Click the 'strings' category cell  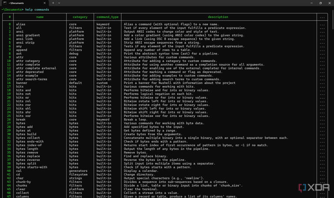tap(75, 178)
